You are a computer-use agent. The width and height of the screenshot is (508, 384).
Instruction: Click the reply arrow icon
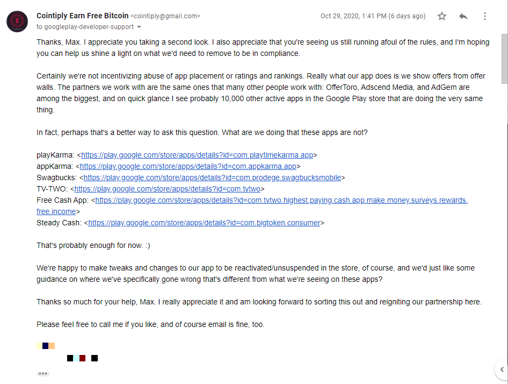point(463,16)
